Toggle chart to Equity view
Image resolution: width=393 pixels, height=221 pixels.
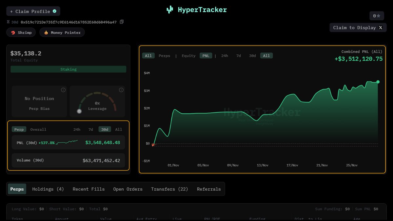[x=188, y=56]
